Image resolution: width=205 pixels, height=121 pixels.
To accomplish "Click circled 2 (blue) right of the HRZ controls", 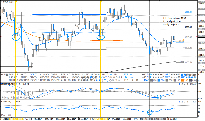I will point(185,75).
